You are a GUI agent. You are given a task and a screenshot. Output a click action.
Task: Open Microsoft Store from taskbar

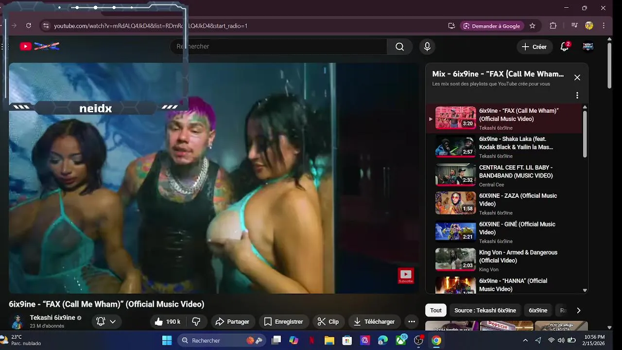click(x=347, y=340)
